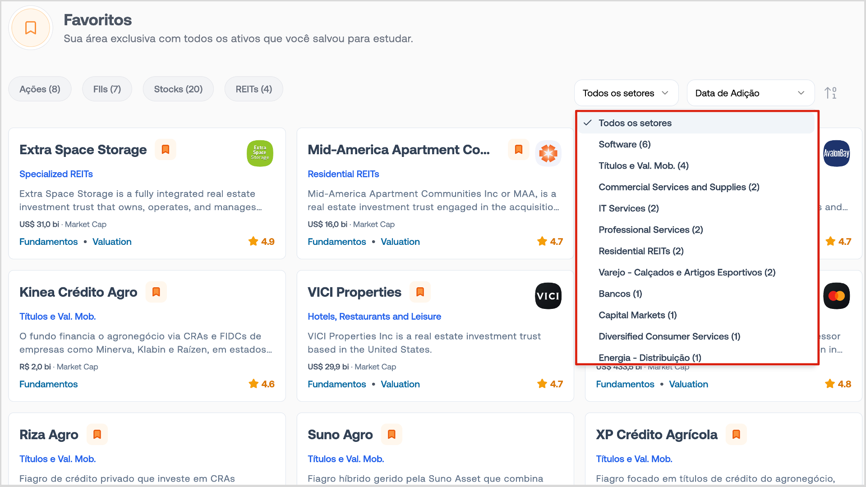Toggle Suno Agro bookmark
866x487 pixels.
click(x=392, y=435)
